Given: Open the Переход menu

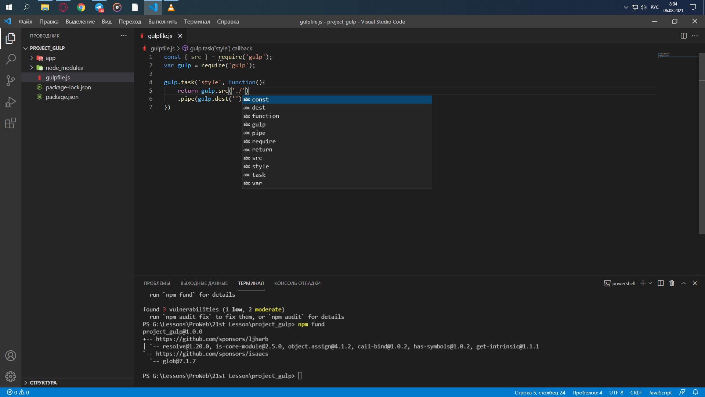Looking at the screenshot, I should pyautogui.click(x=130, y=22).
